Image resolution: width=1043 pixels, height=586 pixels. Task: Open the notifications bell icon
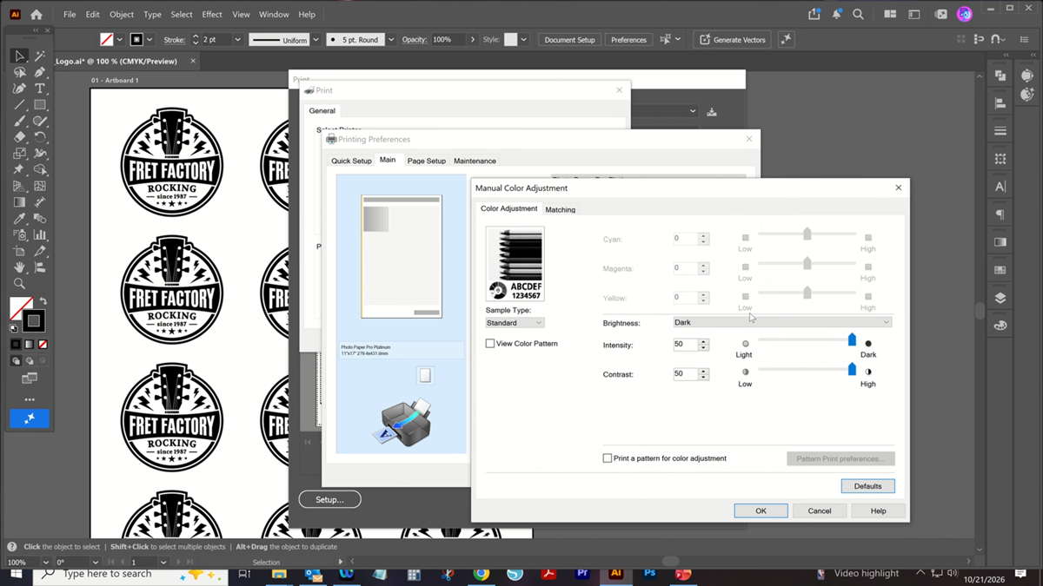point(836,14)
